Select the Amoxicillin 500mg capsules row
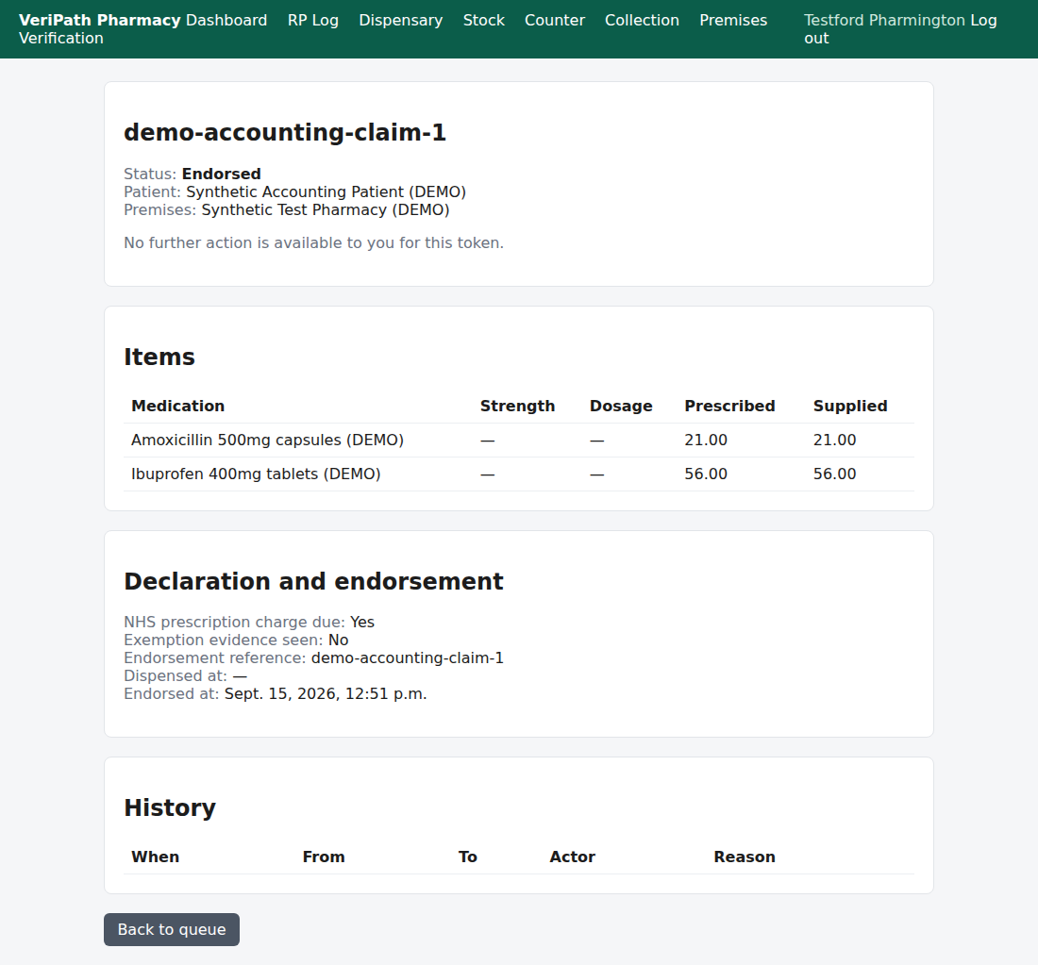1038x965 pixels. tap(519, 441)
